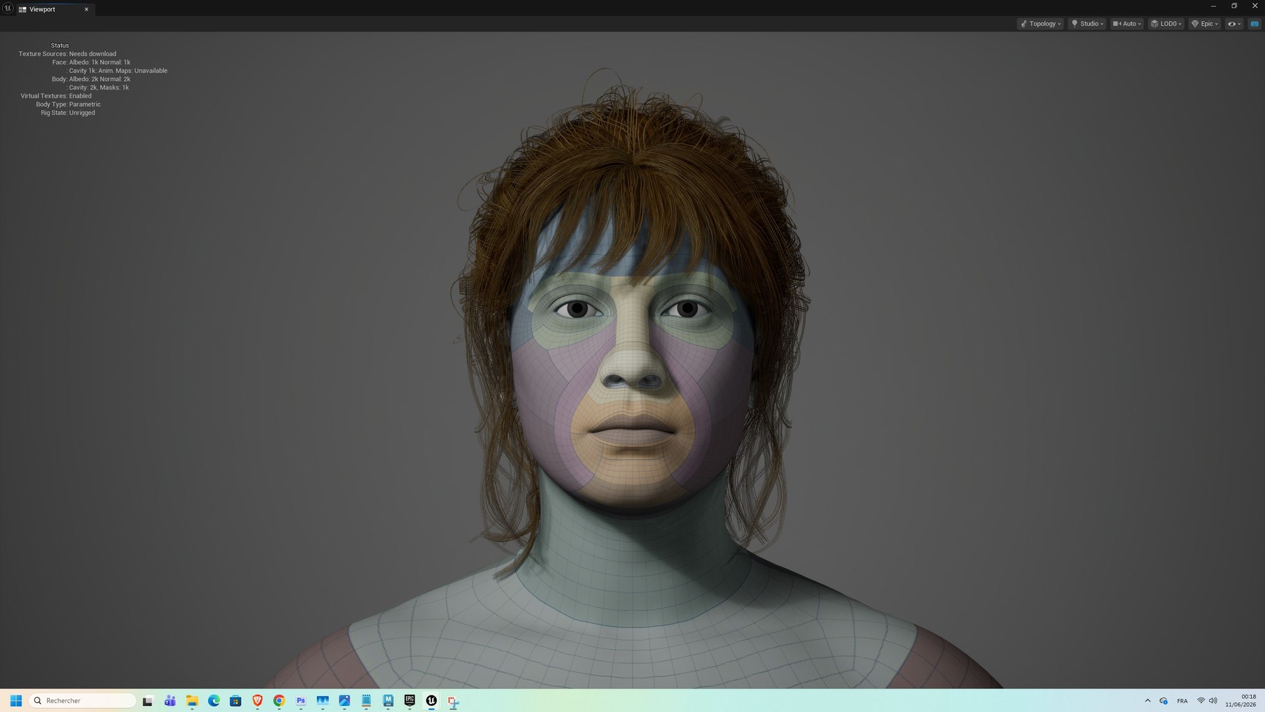Click the Unreal Engine logo in title bar

[8, 9]
